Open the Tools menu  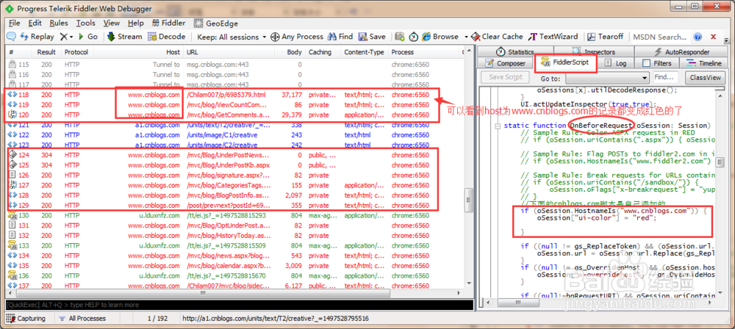[86, 23]
